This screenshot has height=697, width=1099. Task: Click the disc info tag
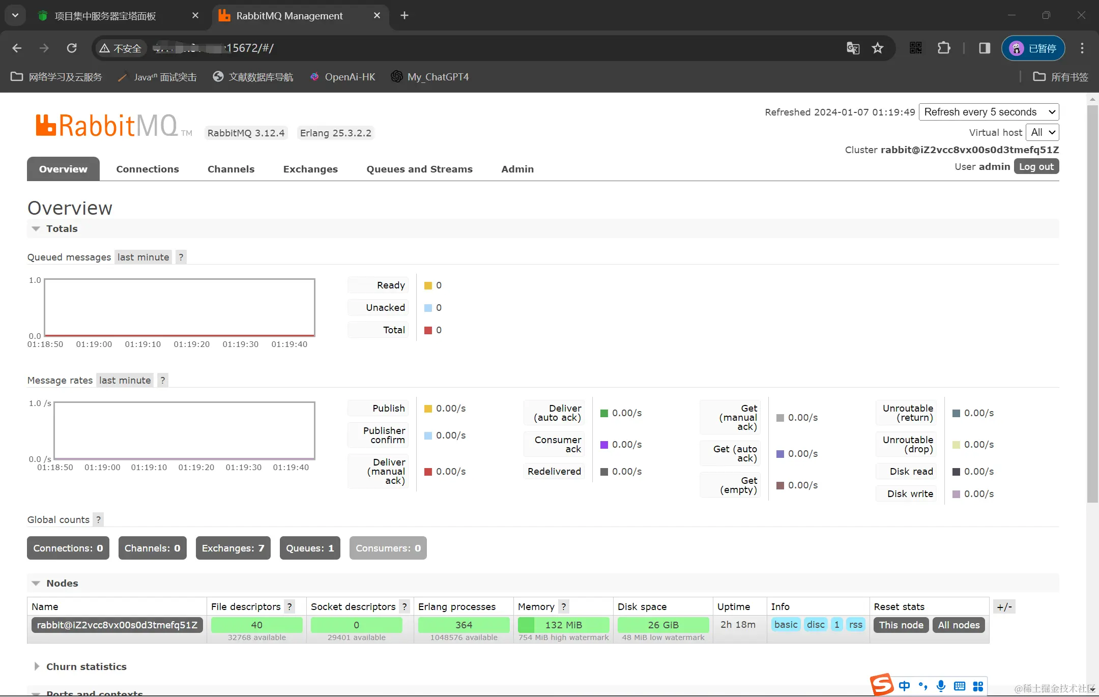tap(816, 624)
